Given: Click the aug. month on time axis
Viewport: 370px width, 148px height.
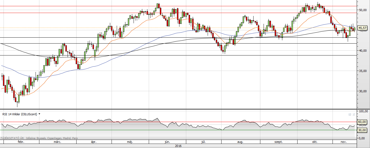Looking at the screenshot, I should point(240,142).
